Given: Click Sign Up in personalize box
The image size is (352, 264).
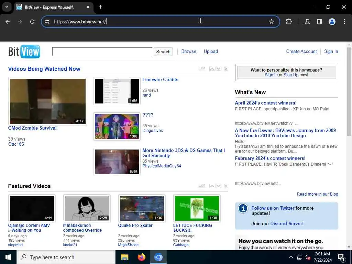Looking at the screenshot, I should [291, 75].
